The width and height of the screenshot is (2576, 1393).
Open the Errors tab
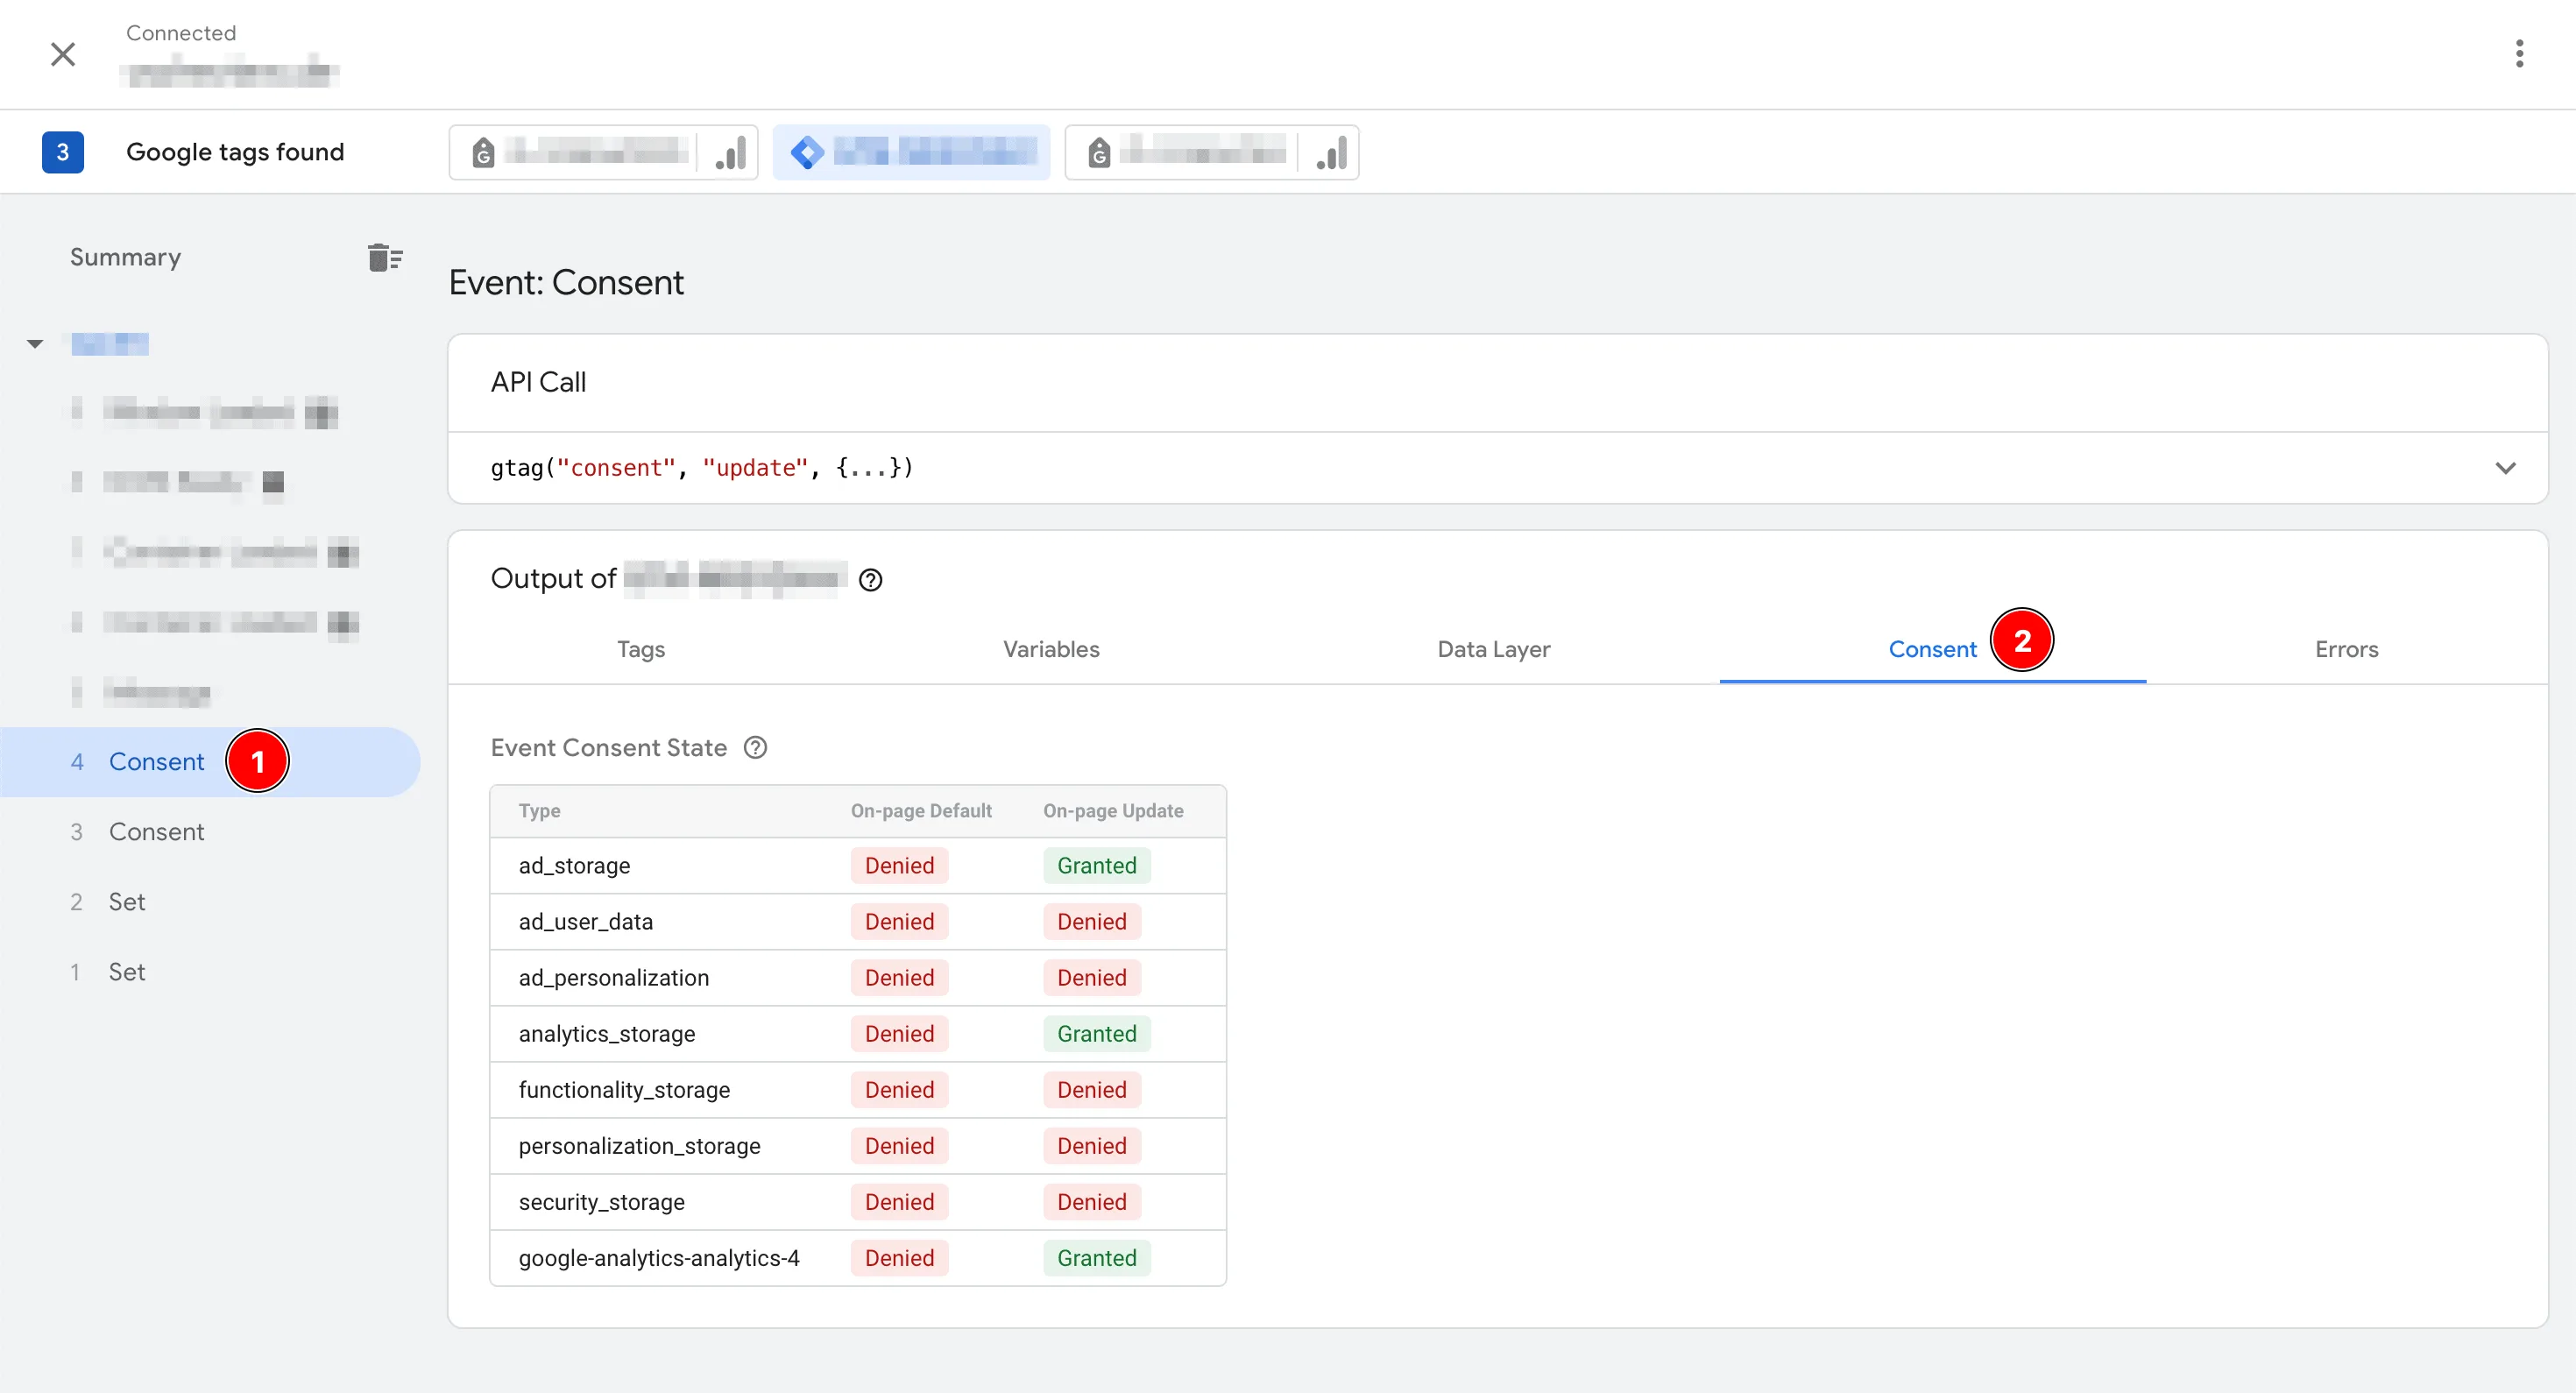coord(2345,650)
